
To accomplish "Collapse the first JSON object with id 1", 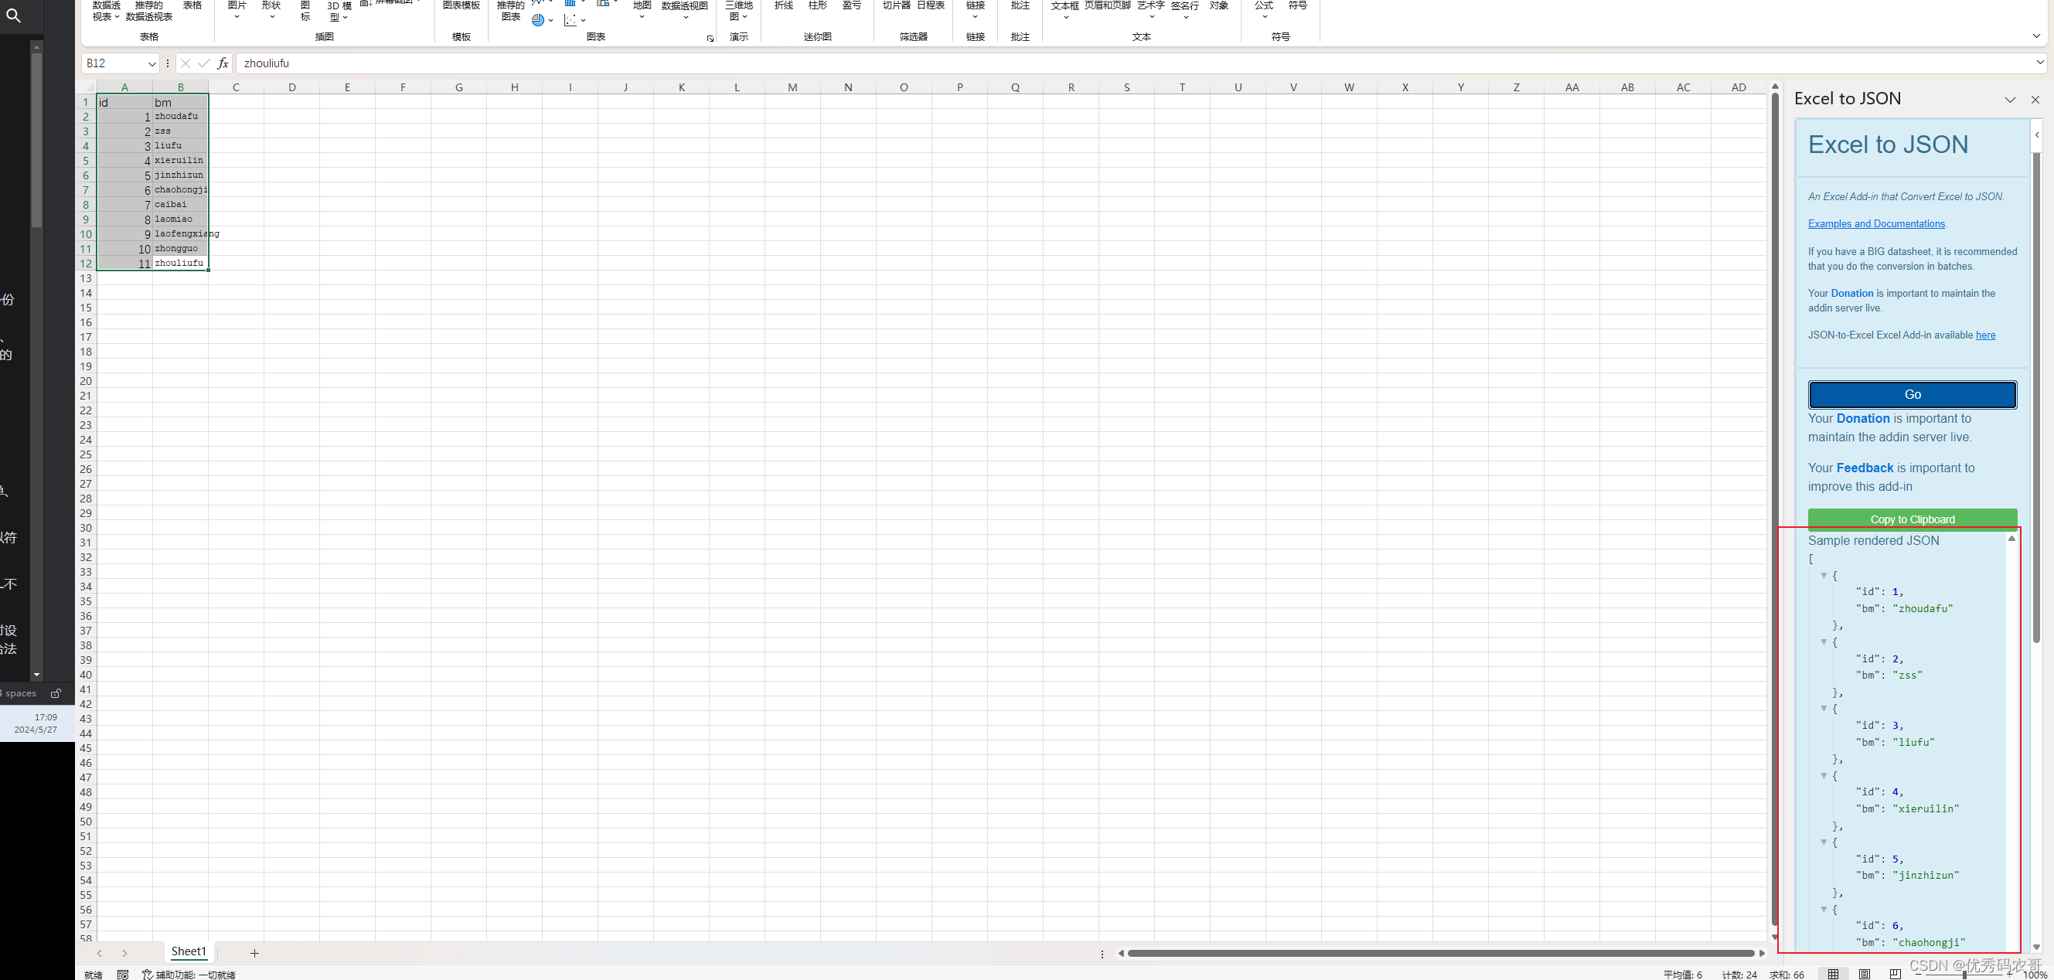I will pyautogui.click(x=1824, y=575).
